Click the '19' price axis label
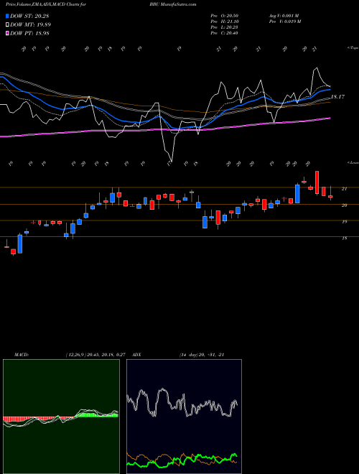This screenshot has width=359, height=474. (344, 222)
